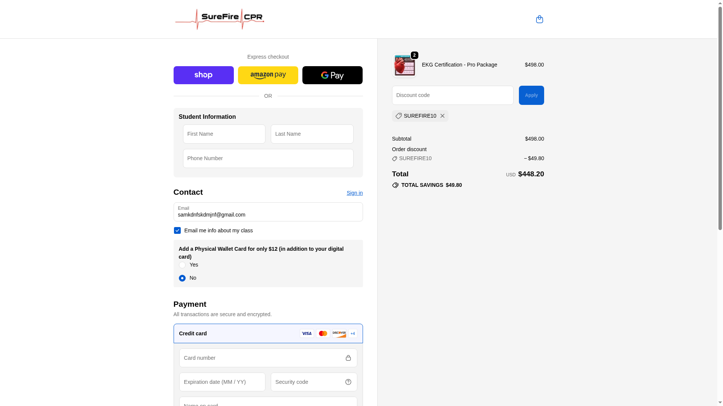
Task: Focus the Phone Number field
Action: [268, 158]
